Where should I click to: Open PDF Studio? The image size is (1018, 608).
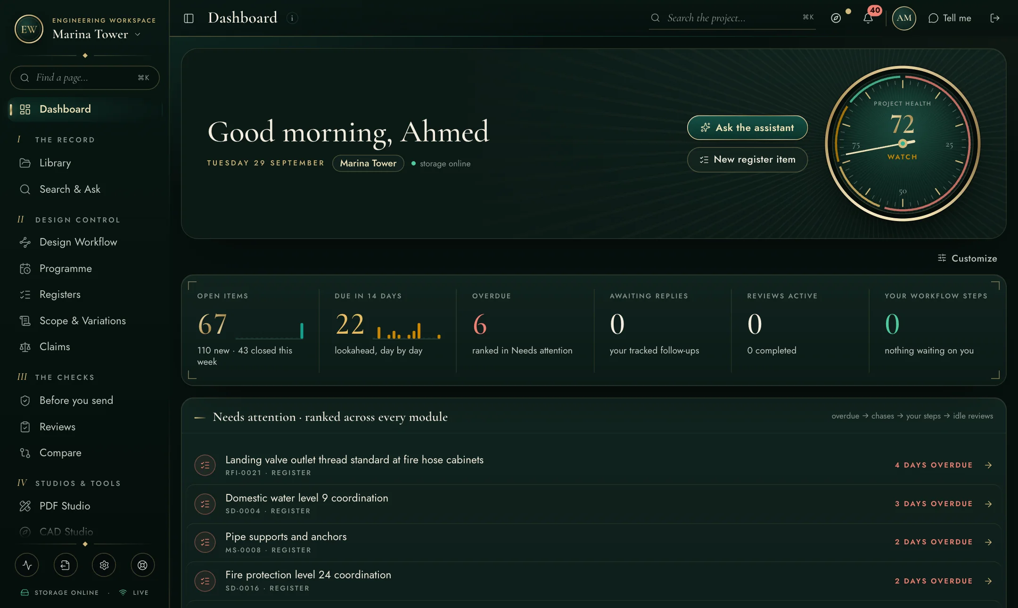[85, 506]
